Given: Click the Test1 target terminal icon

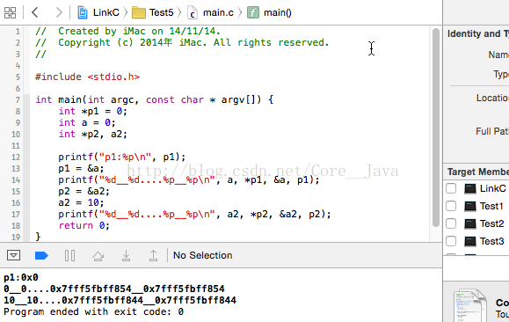Looking at the screenshot, I should point(470,206).
